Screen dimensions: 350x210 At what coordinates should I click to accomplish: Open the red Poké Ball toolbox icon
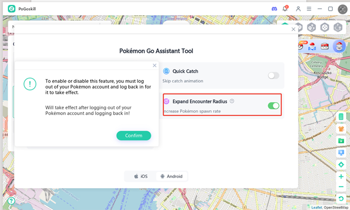[x=325, y=46]
